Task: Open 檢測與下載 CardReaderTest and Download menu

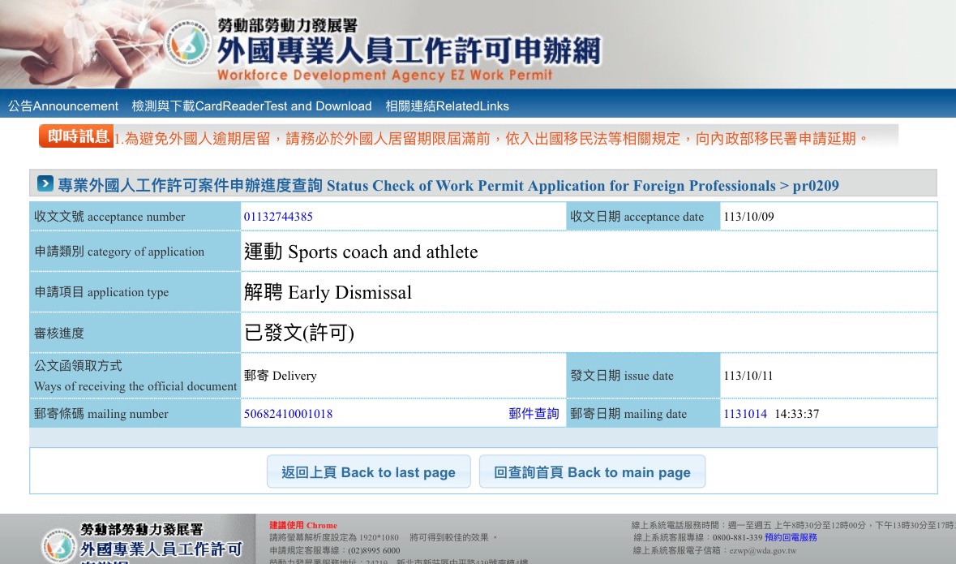Action: (251, 106)
